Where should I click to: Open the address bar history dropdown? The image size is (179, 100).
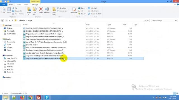[x=145, y=21]
